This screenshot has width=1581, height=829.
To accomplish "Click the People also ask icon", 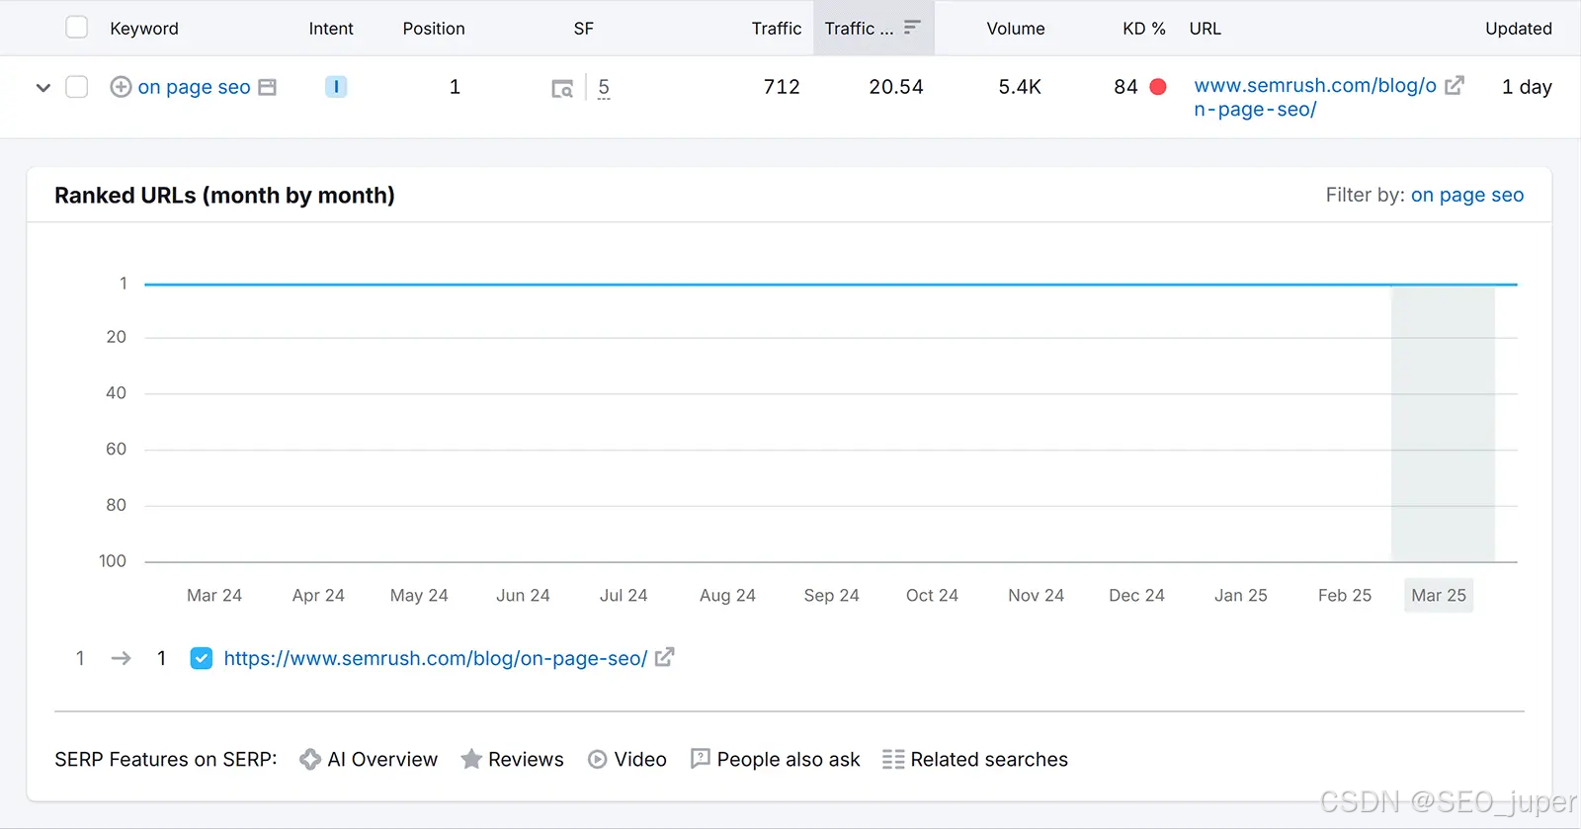I will coord(701,759).
